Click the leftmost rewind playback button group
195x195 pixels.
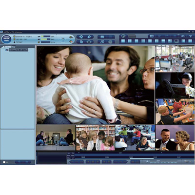[77, 162]
